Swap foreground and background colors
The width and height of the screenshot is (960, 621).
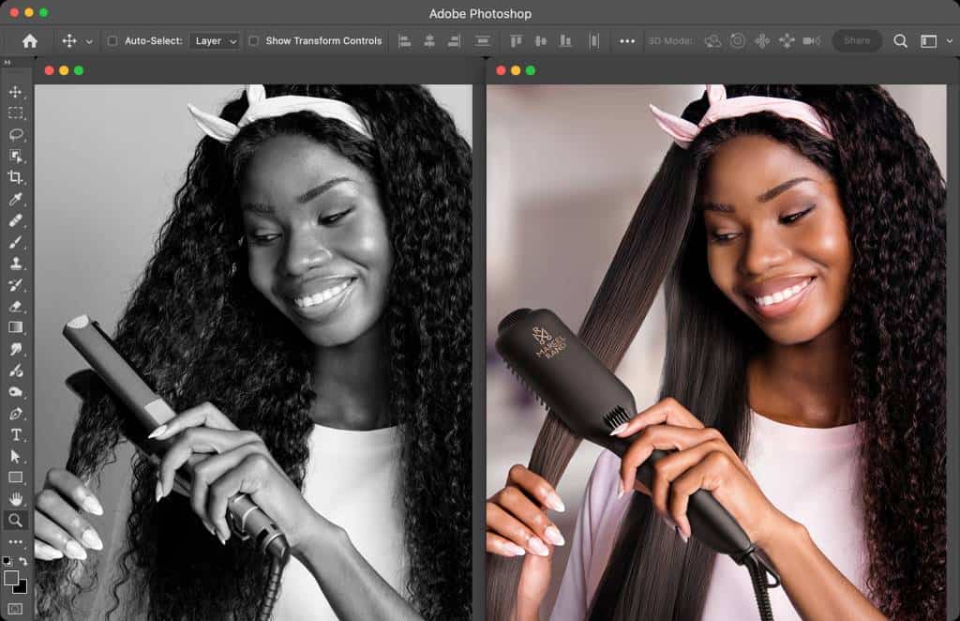(x=23, y=561)
